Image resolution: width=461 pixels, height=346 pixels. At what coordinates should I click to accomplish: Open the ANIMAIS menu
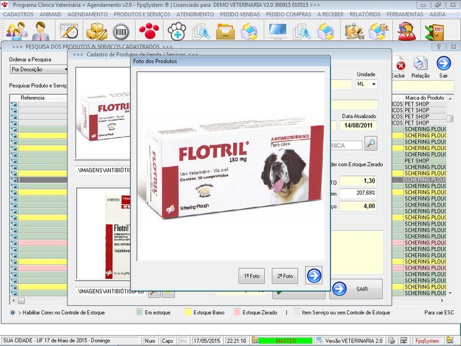point(51,14)
